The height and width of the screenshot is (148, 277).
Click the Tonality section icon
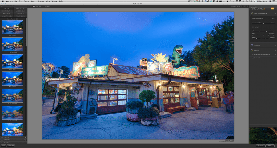point(252,45)
